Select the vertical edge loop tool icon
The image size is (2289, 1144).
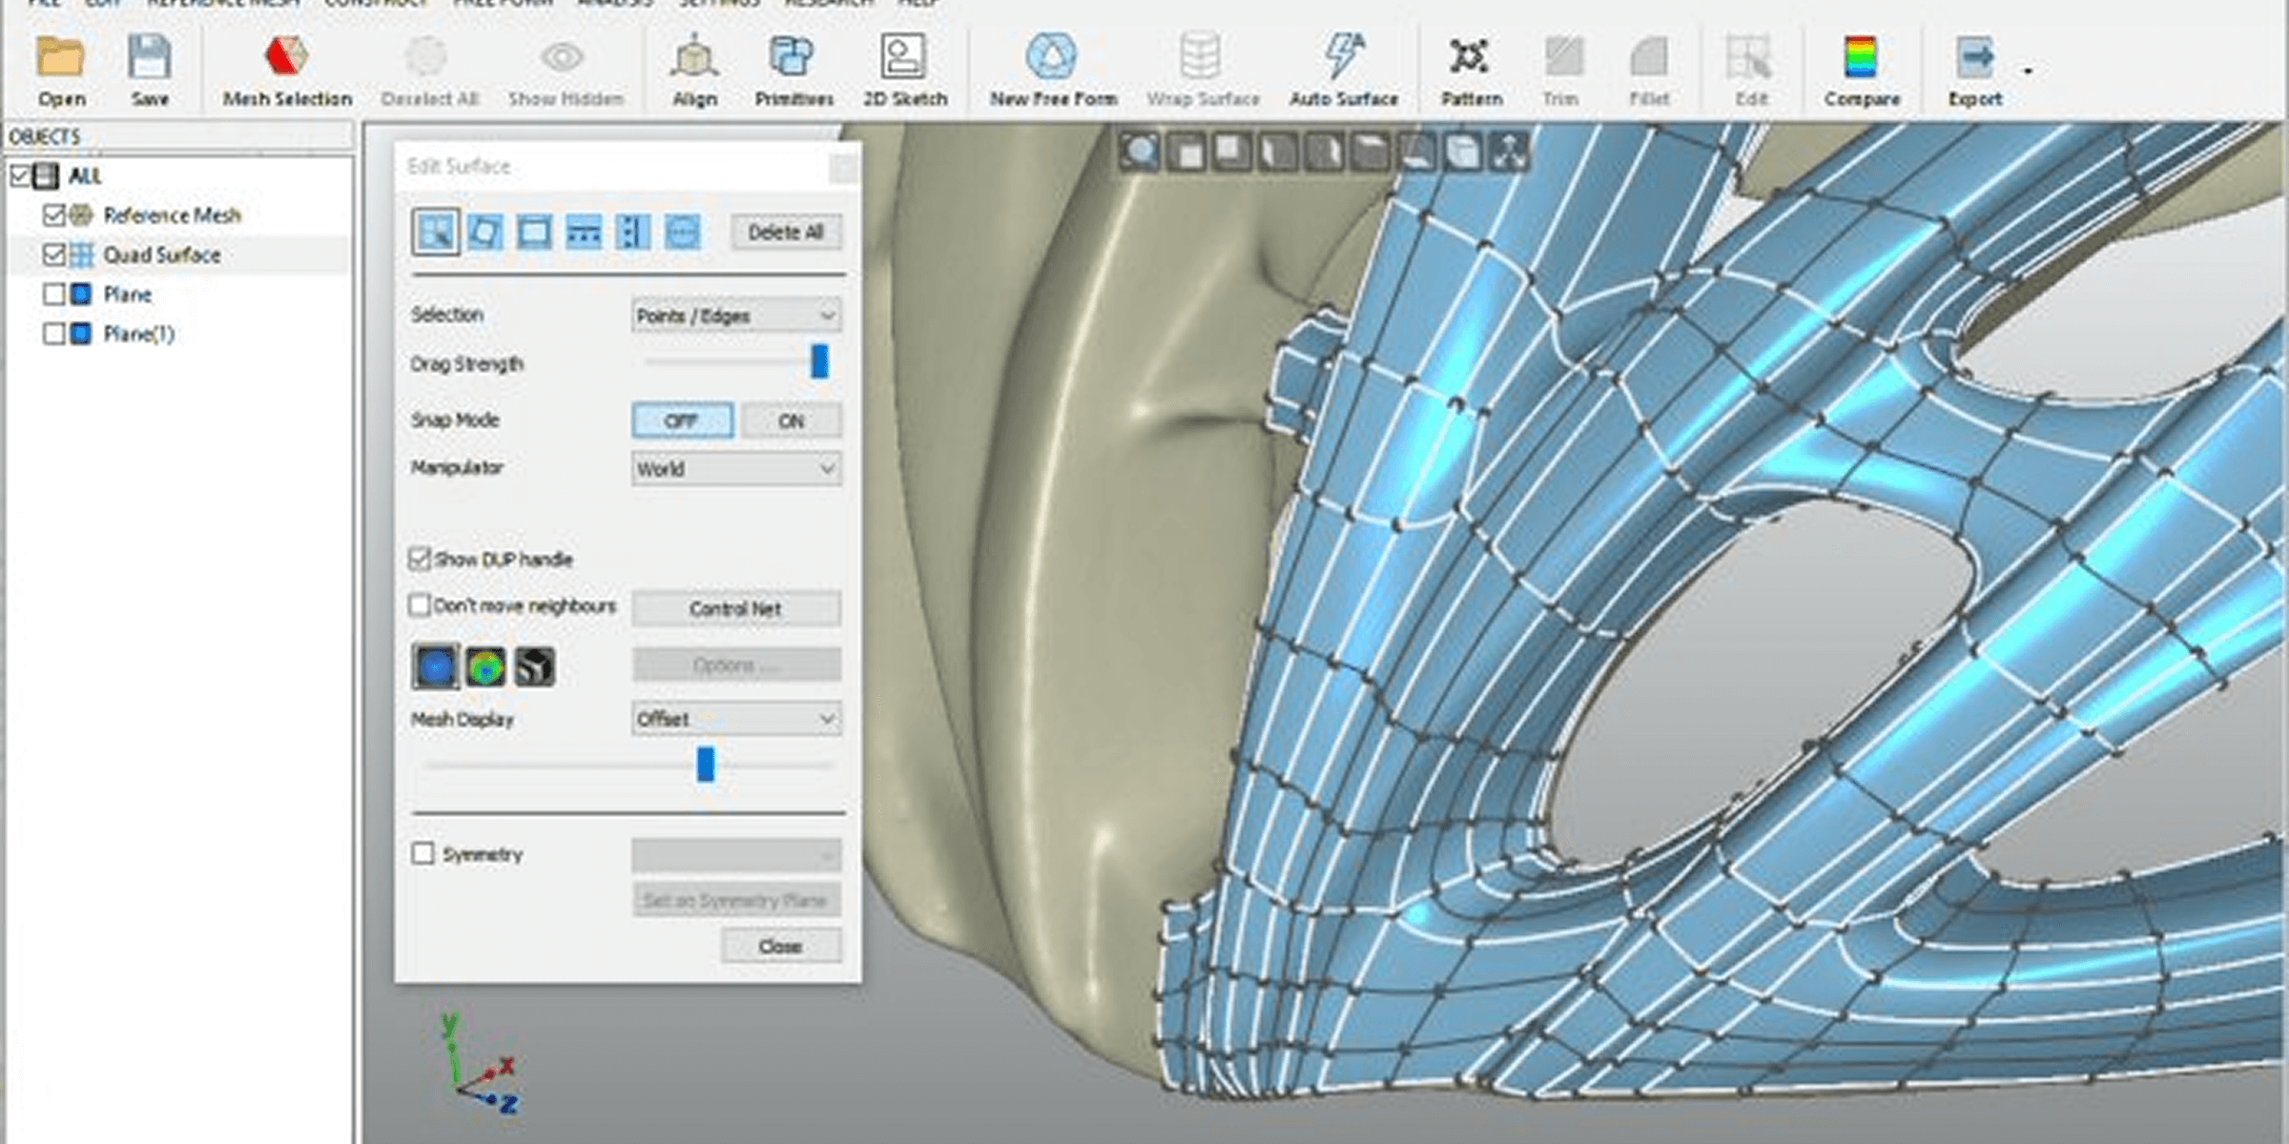coord(633,232)
